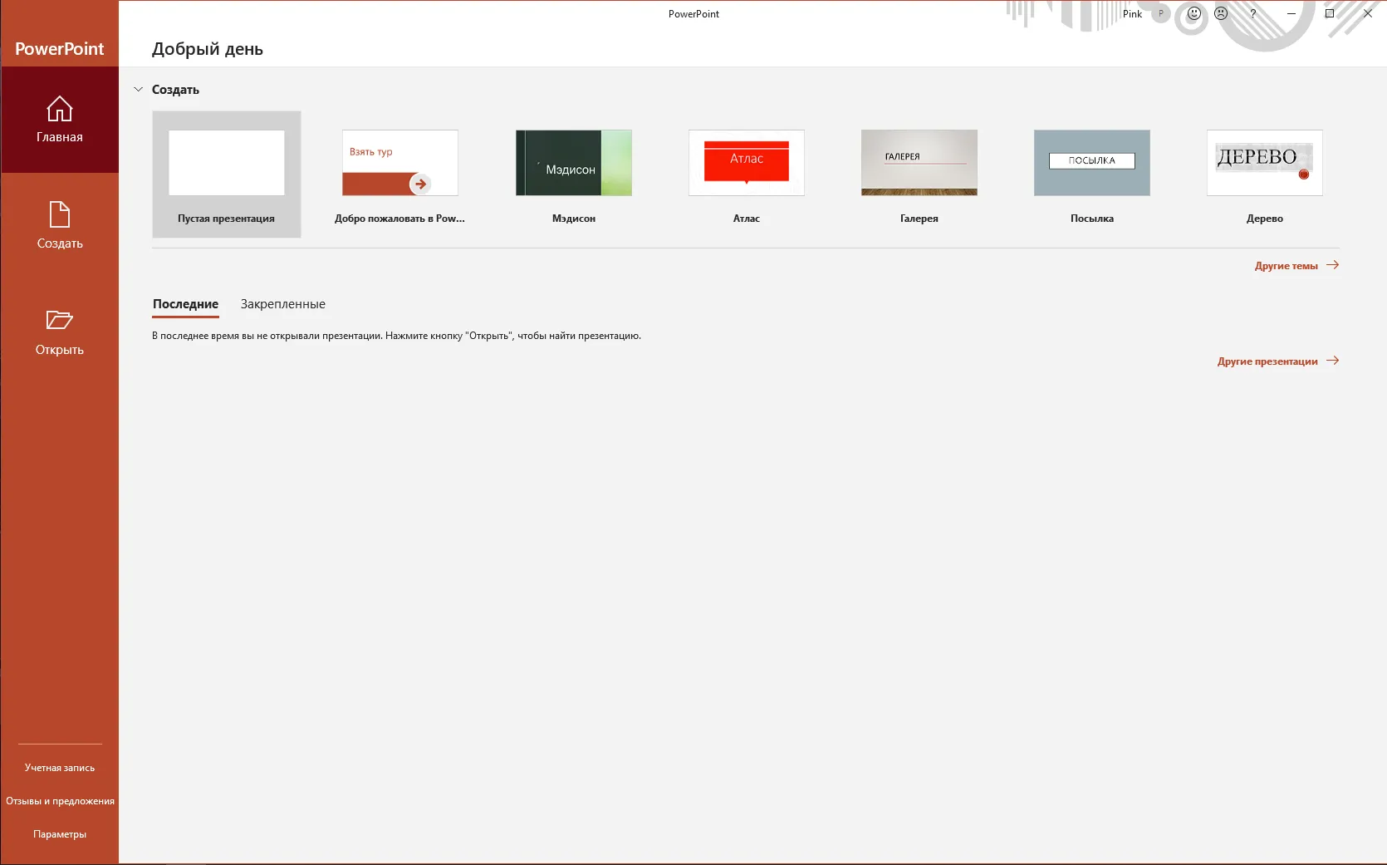Open the Другие темы link
This screenshot has width=1387, height=865.
click(1296, 266)
